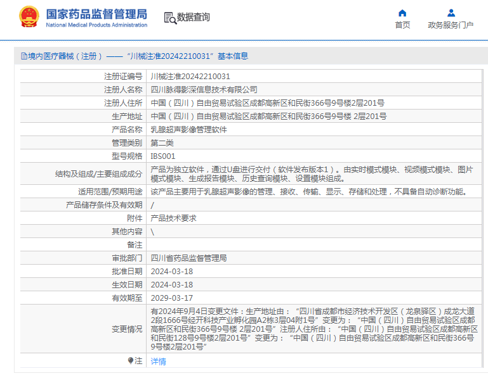Click the lightbulb icon beside 注
Viewport: 488px width, 378px height.
131,361
